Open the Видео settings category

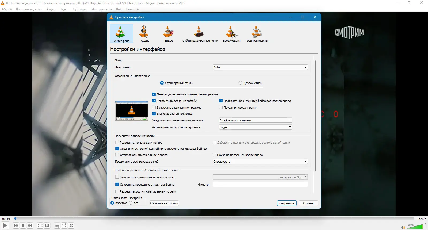169,34
